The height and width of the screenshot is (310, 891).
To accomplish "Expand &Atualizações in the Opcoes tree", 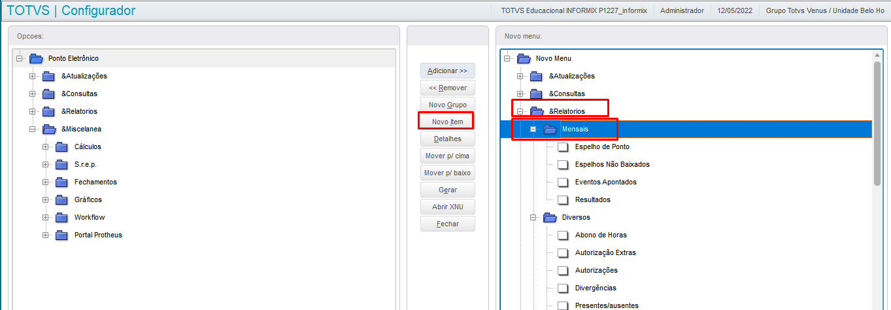I will click(33, 76).
